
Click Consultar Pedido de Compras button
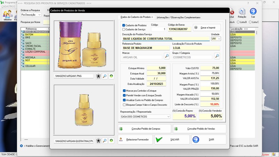(144, 129)
